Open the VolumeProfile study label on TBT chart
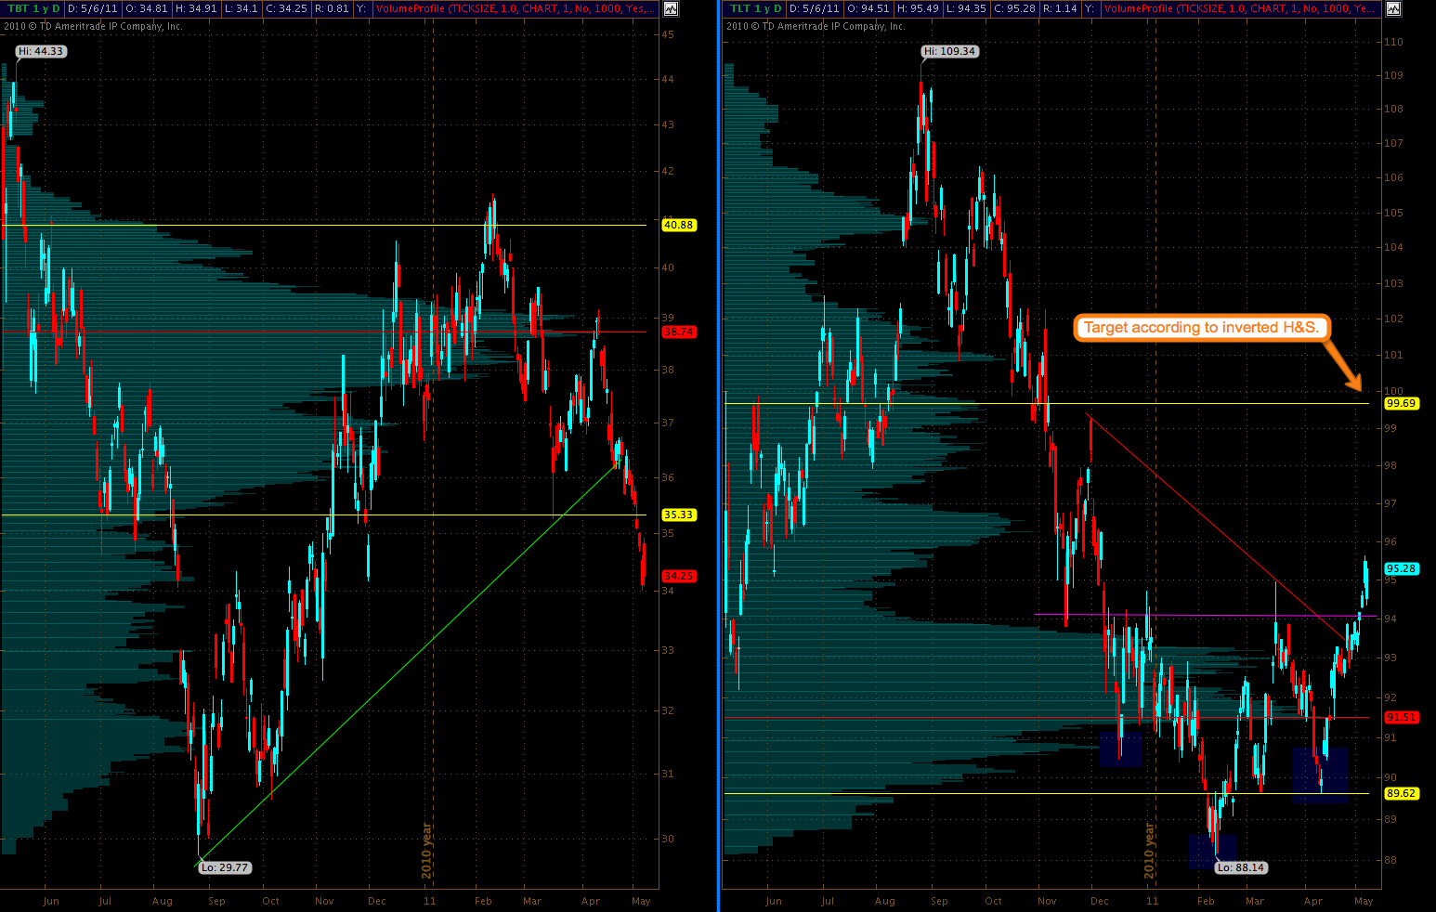 (515, 8)
